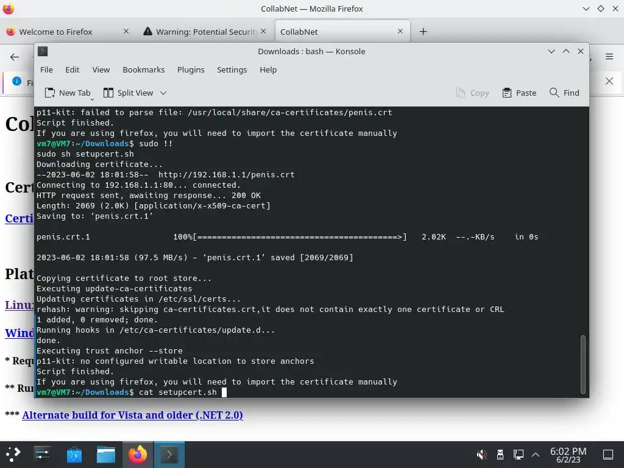
Task: Click the removable devices tray icon
Action: (x=500, y=455)
